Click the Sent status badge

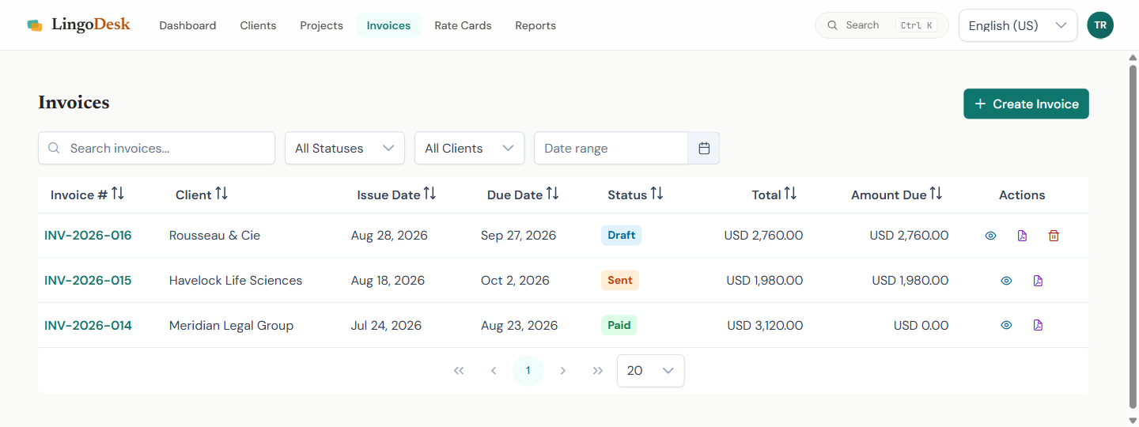620,281
